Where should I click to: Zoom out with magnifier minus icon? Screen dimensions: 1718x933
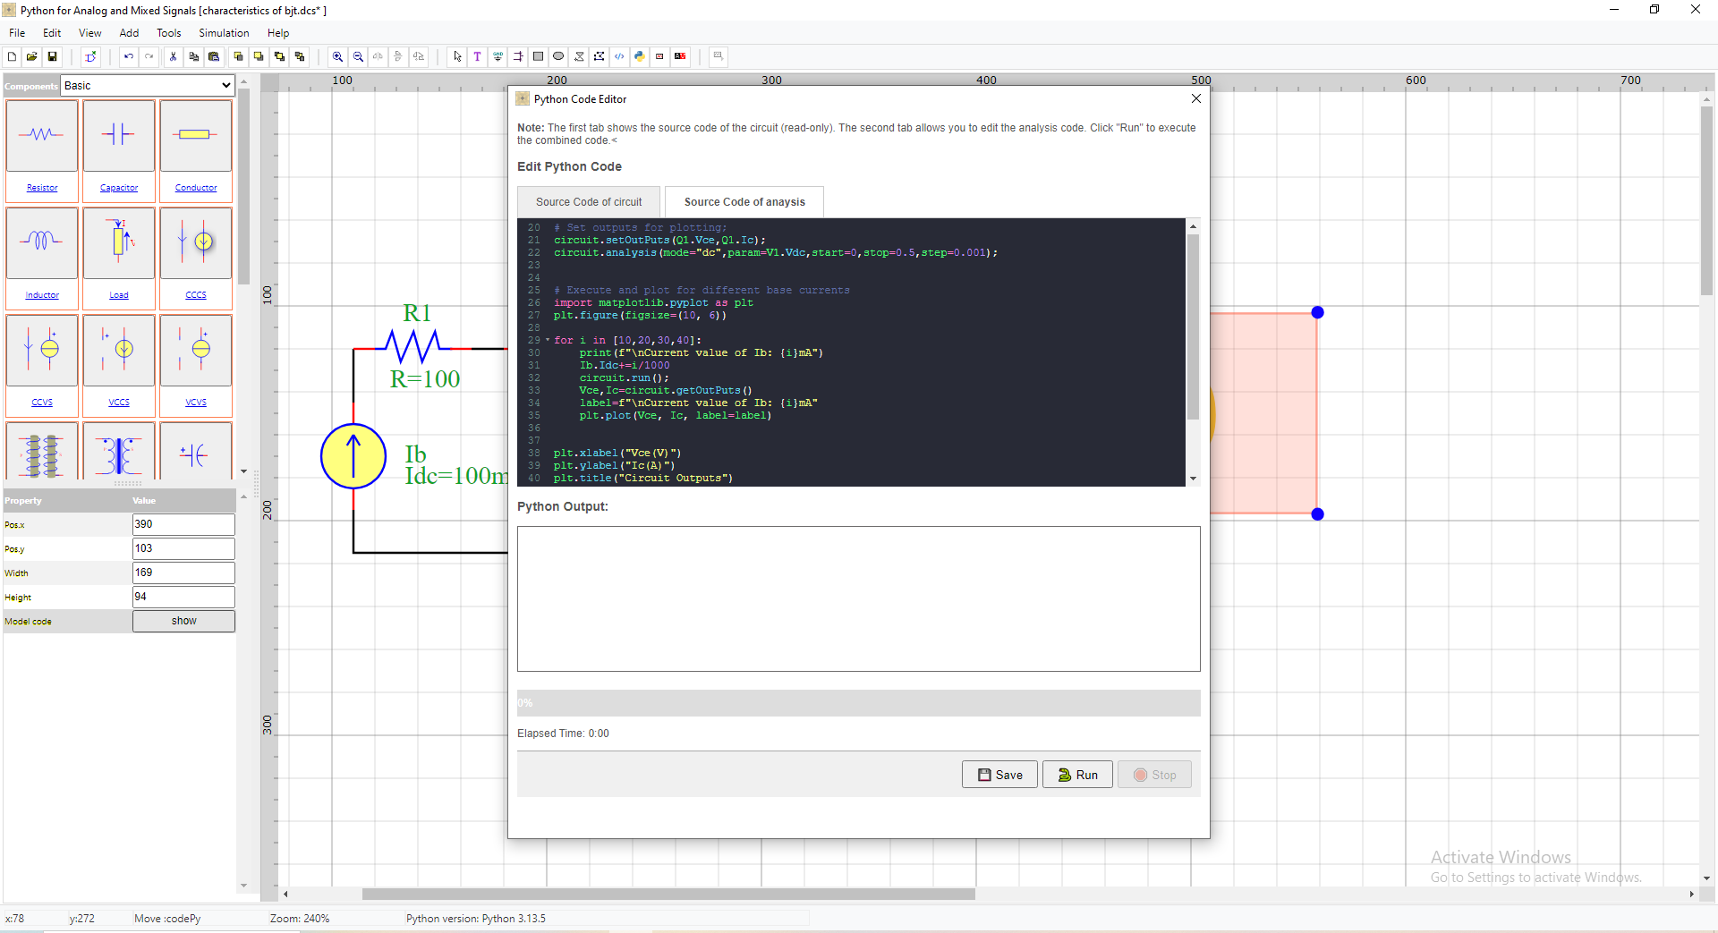(358, 56)
